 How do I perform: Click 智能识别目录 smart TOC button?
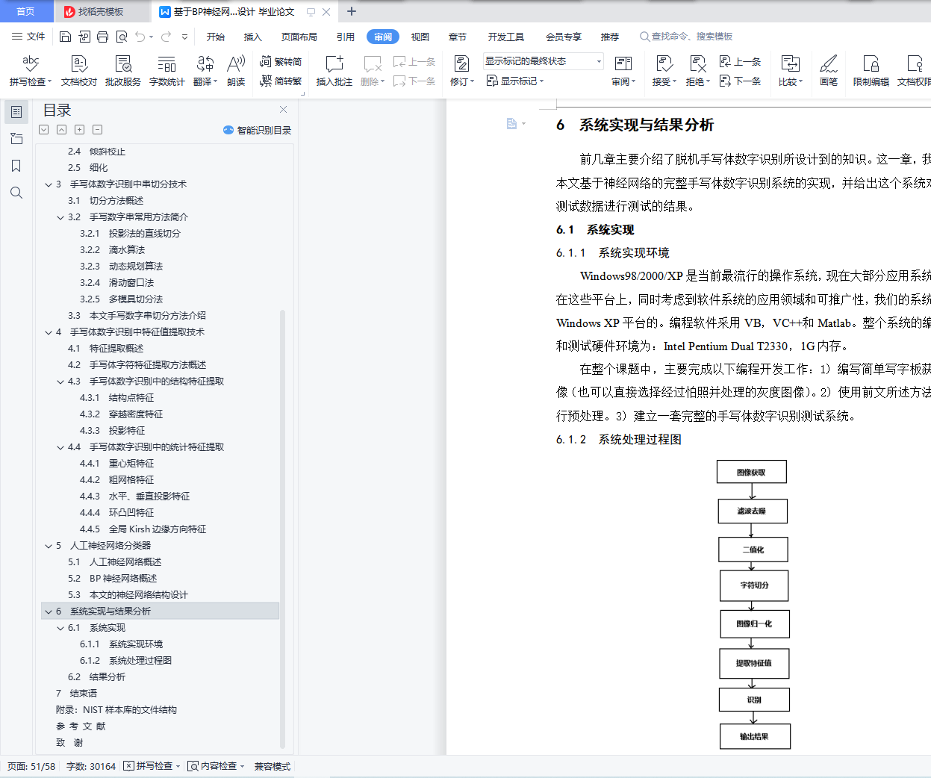pos(257,130)
